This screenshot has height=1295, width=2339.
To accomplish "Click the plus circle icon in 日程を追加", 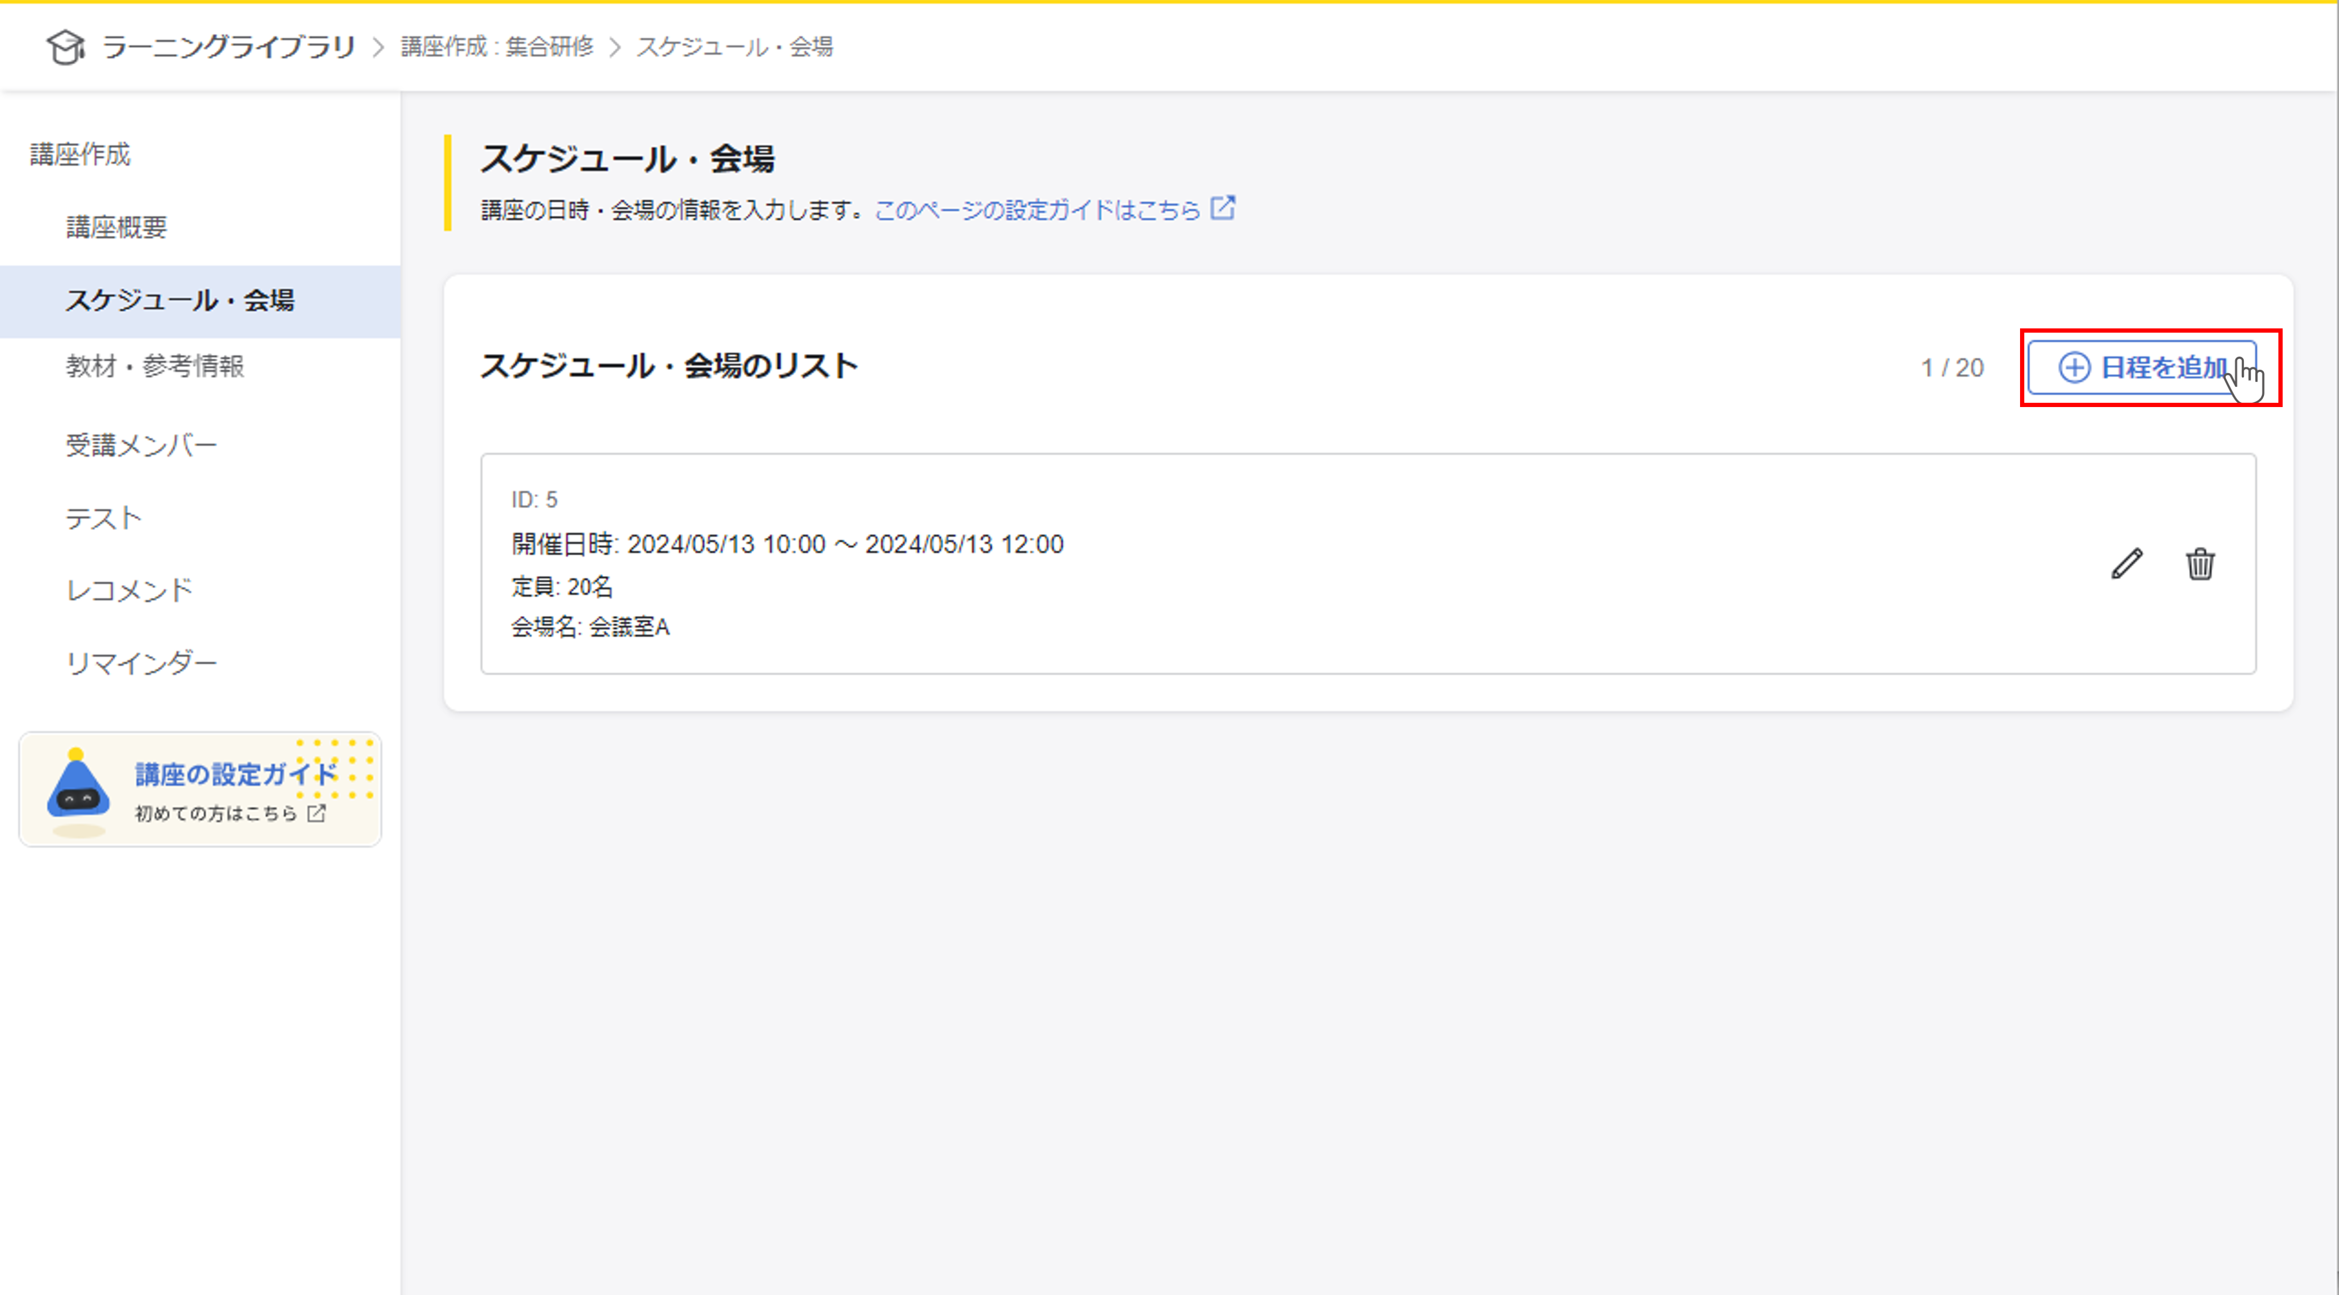I will (2074, 368).
